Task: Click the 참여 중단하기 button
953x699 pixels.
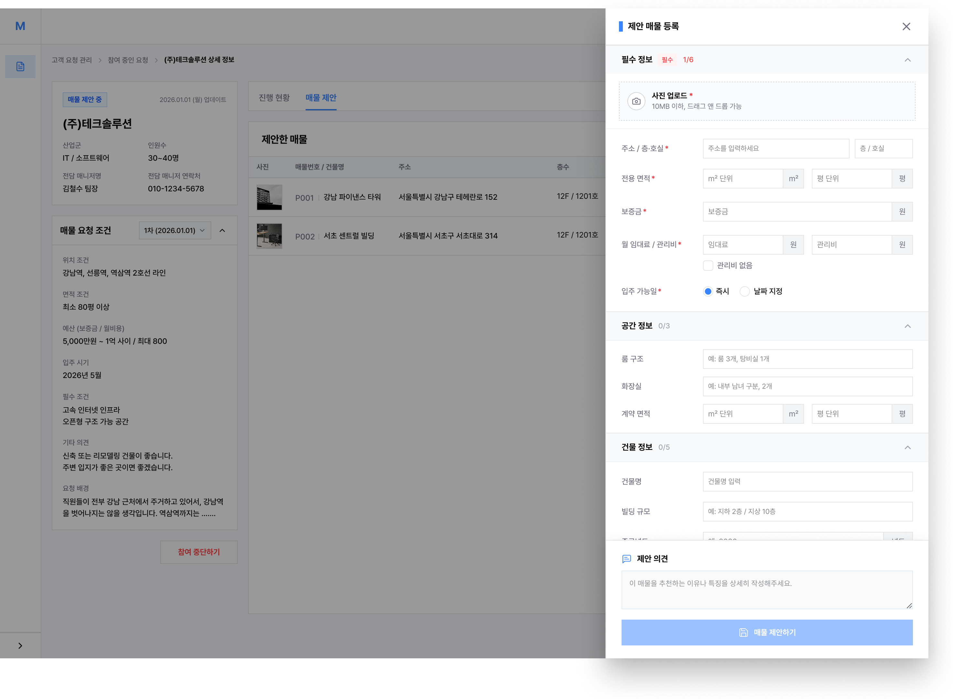Action: click(x=199, y=552)
